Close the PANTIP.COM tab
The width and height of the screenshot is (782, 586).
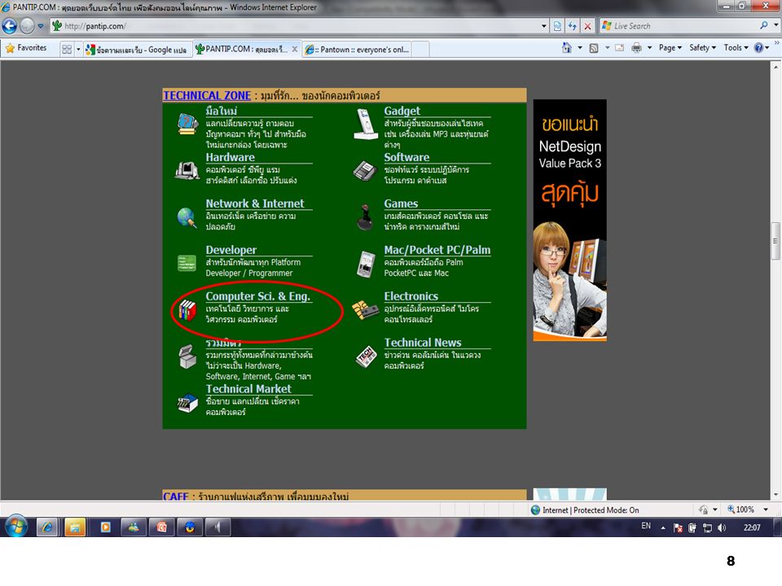tap(295, 49)
